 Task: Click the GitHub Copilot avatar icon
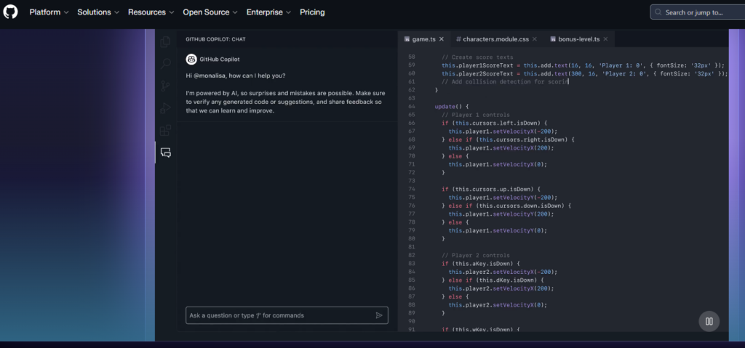pos(191,60)
